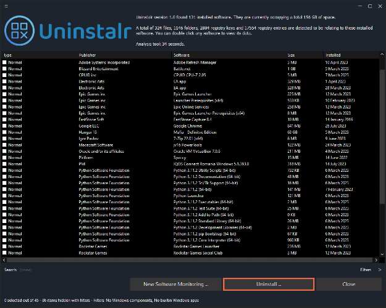The height and width of the screenshot is (308, 386).
Task: Check the 7-Zip row checkbox
Action: (x=4, y=139)
